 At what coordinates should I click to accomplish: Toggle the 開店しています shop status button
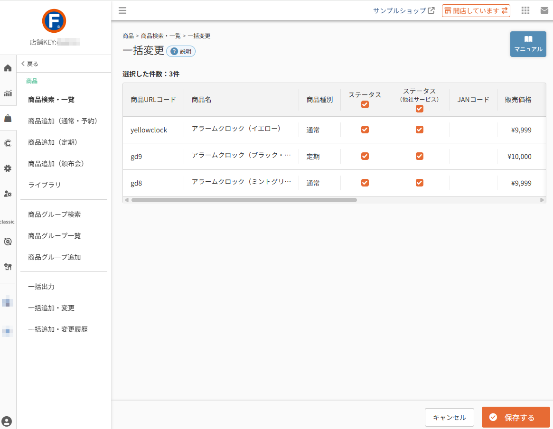click(476, 10)
